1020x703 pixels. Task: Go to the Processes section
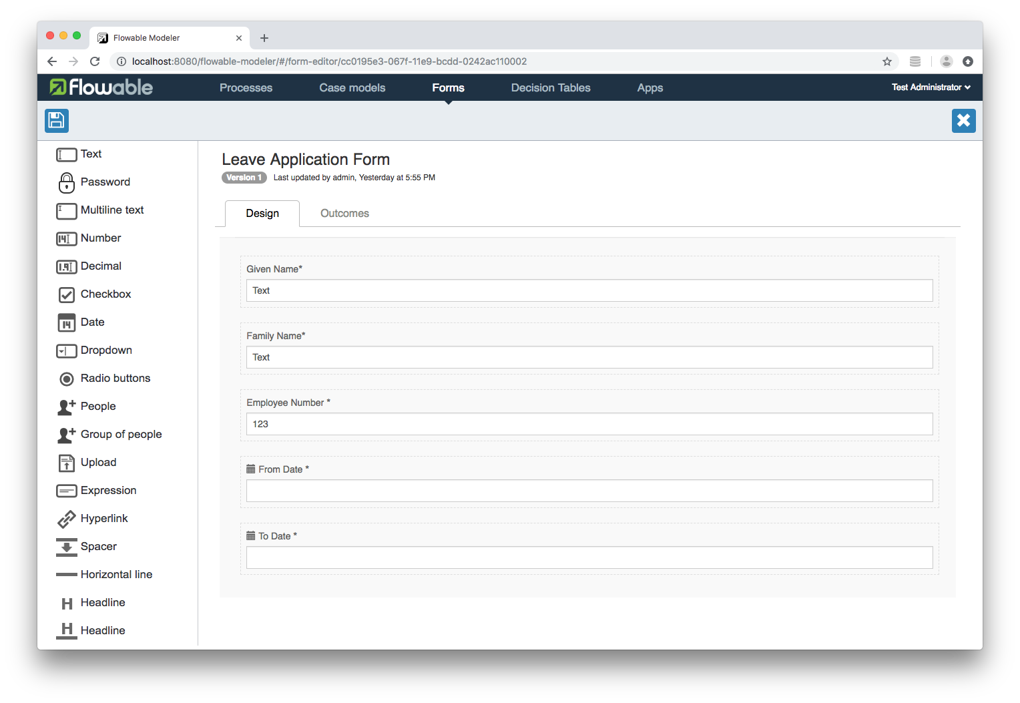click(246, 88)
